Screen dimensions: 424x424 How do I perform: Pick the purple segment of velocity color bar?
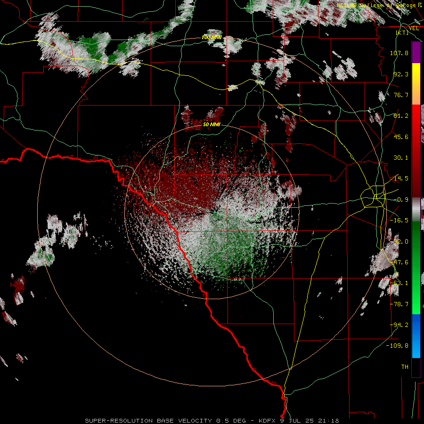(416, 52)
